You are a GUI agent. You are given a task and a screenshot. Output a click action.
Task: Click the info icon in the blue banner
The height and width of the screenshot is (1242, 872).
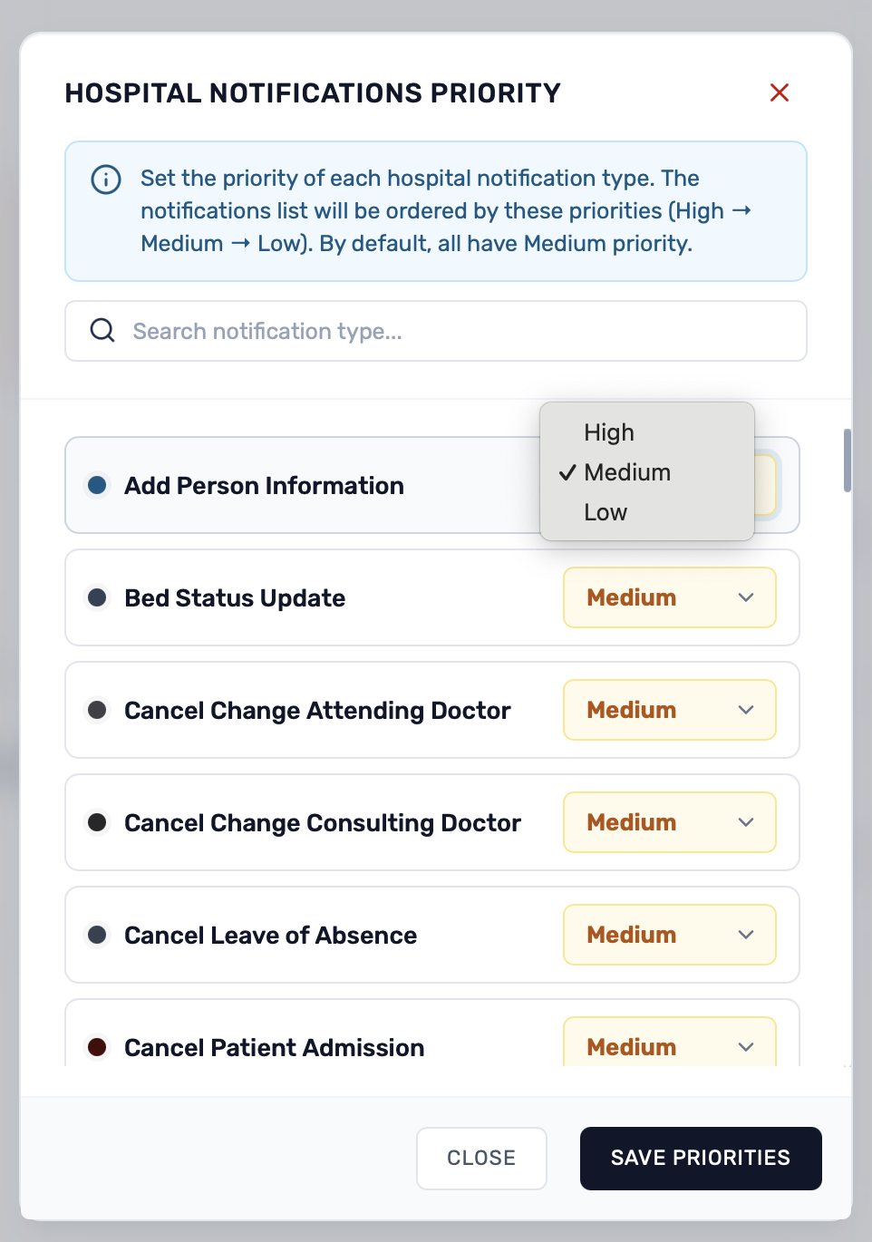(x=106, y=180)
